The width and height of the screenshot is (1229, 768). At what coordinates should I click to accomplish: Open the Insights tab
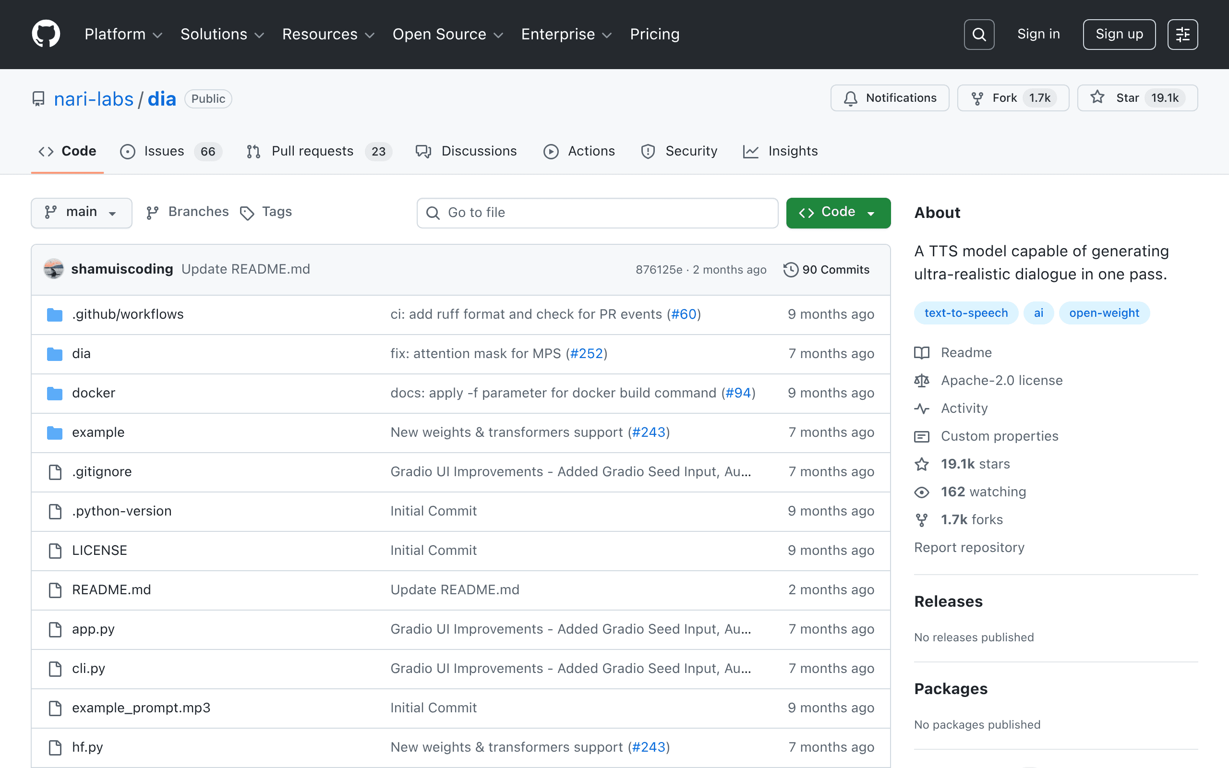780,151
